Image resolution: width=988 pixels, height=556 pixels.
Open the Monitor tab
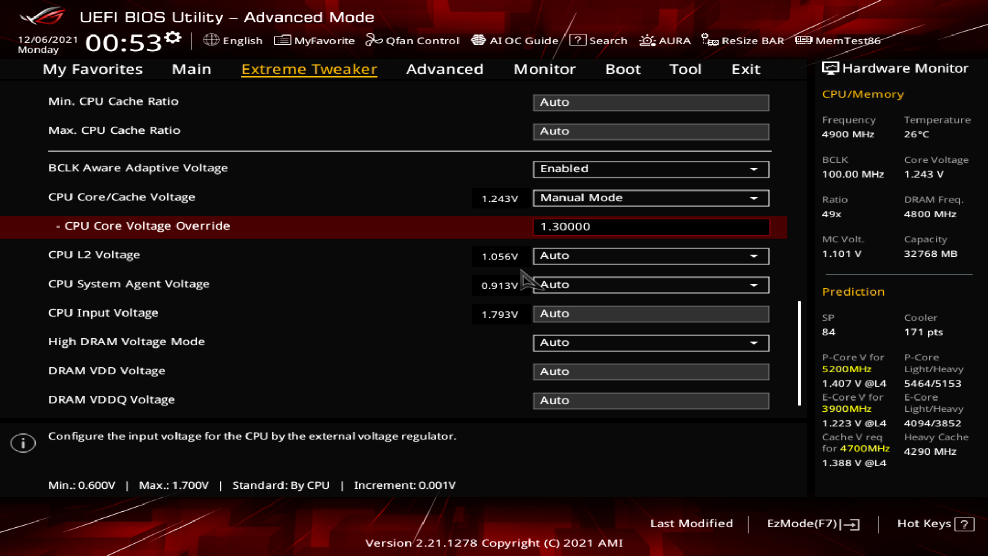click(x=544, y=69)
